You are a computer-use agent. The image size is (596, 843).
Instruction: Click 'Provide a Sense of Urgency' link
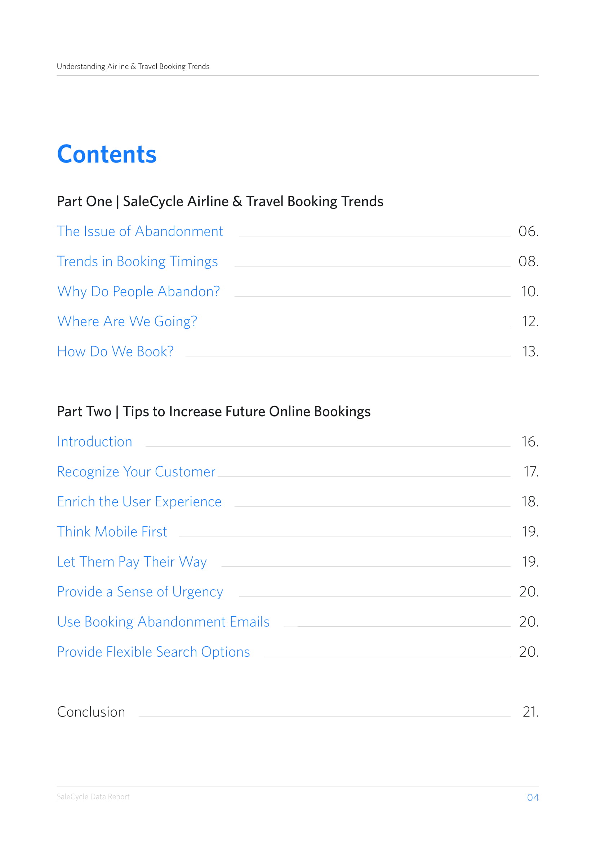pyautogui.click(x=140, y=592)
